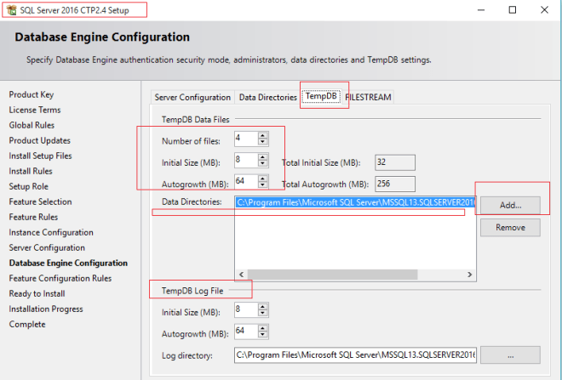The width and height of the screenshot is (562, 380).
Task: Select Installation Progress step
Action: (x=46, y=309)
